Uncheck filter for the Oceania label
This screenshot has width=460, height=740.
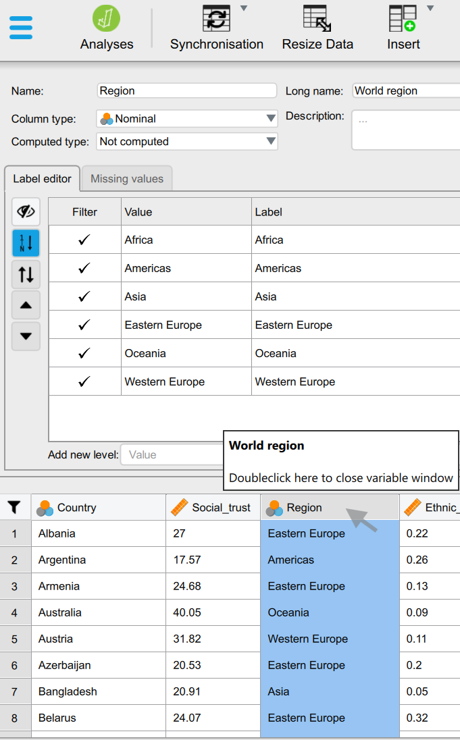coord(84,353)
